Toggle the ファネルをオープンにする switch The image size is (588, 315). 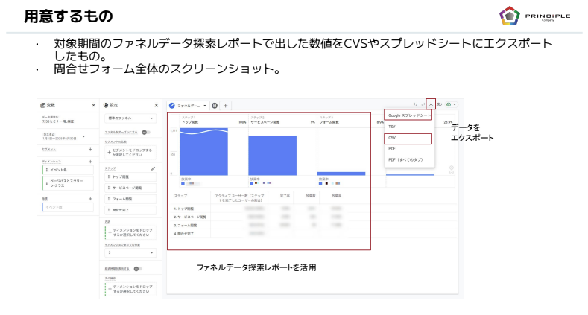coord(146,132)
